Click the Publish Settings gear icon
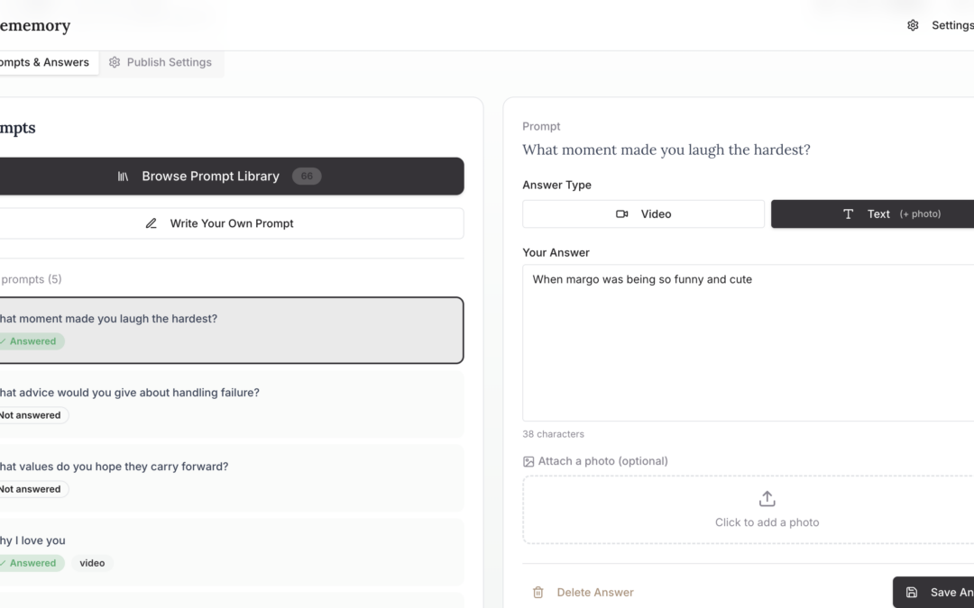 115,62
